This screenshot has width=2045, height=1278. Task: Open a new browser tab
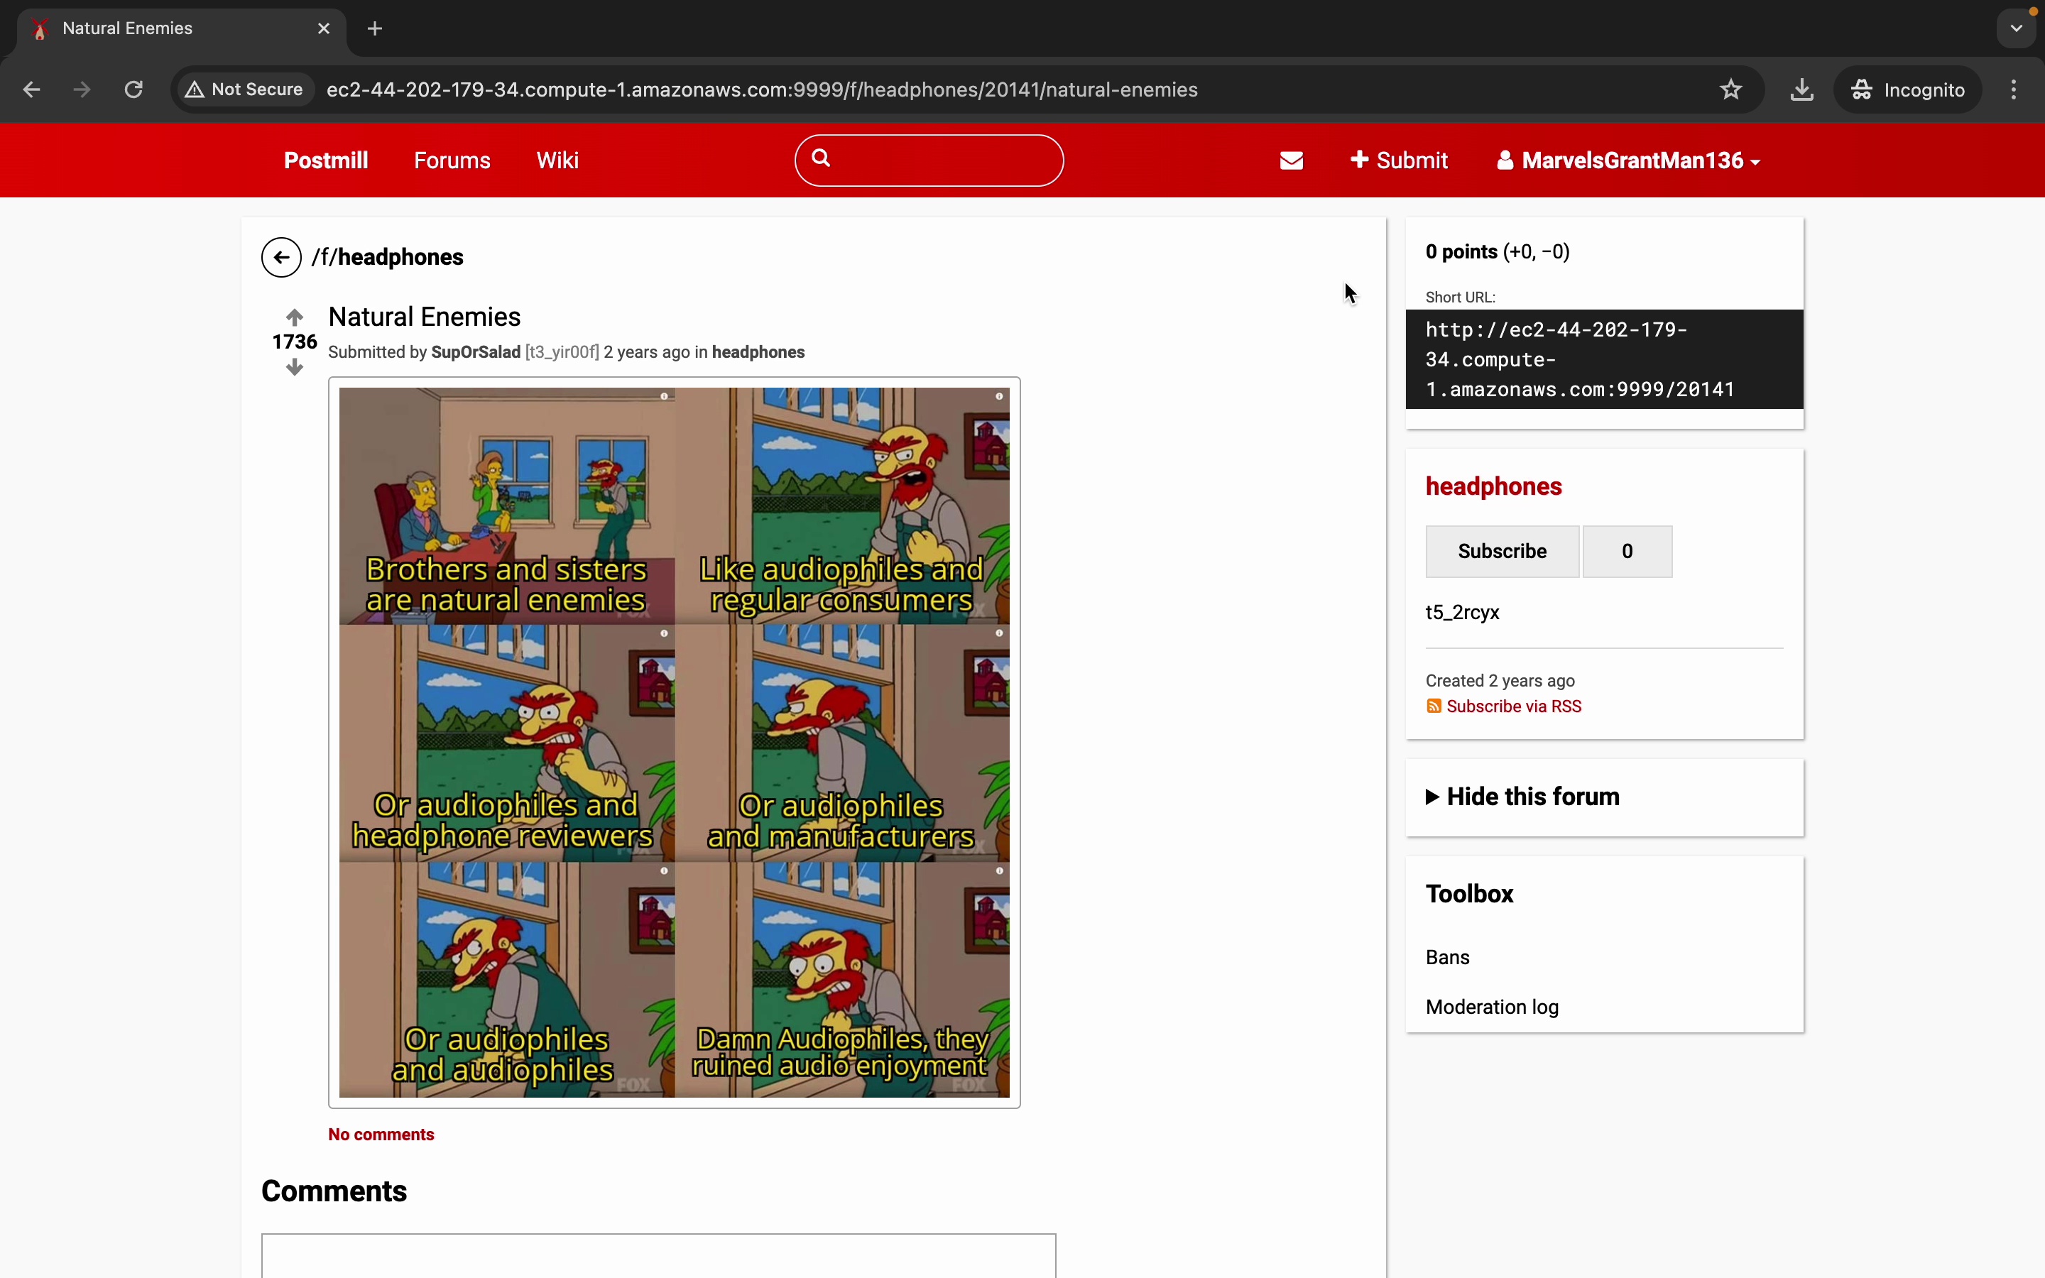pos(375,28)
